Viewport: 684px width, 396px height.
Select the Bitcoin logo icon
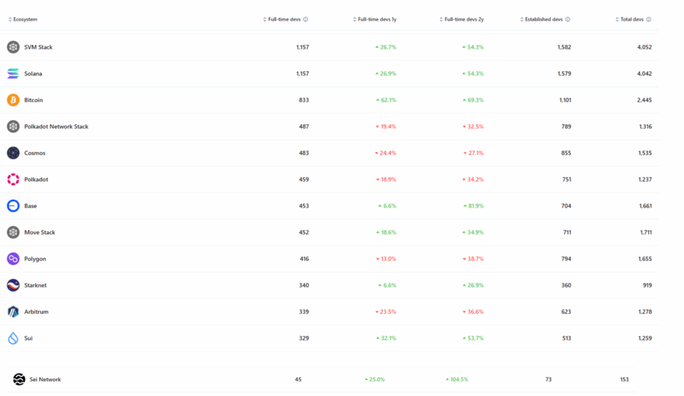coord(13,100)
